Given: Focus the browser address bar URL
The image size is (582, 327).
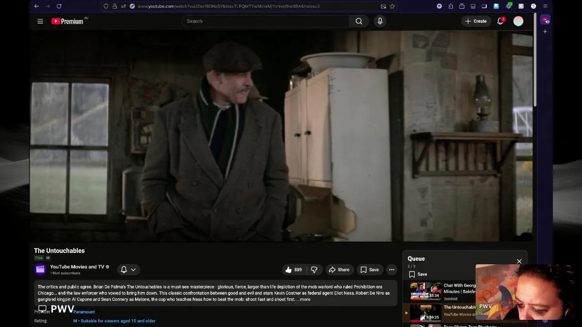Looking at the screenshot, I should [x=228, y=6].
